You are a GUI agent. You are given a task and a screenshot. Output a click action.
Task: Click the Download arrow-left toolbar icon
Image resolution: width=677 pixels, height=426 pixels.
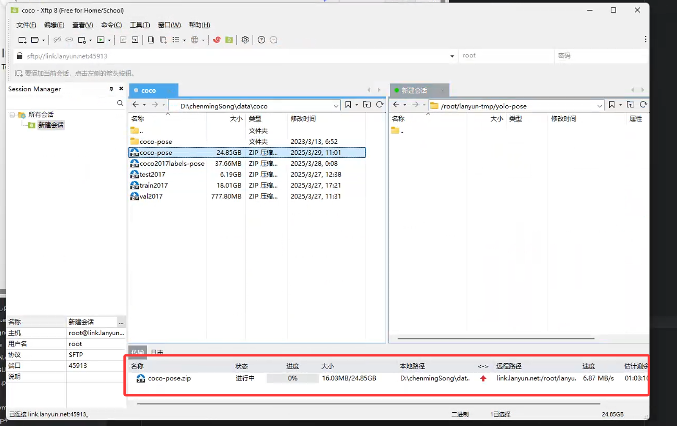[123, 40]
